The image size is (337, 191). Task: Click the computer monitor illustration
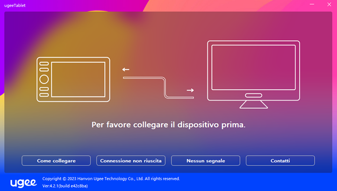254,74
